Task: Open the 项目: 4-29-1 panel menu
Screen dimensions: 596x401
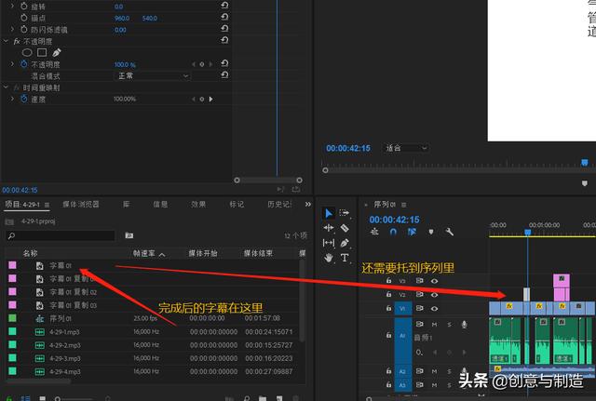Action: pos(47,205)
